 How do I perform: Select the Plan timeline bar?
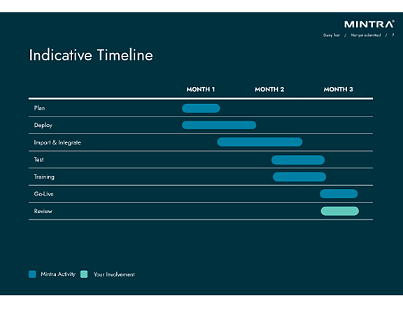point(201,108)
